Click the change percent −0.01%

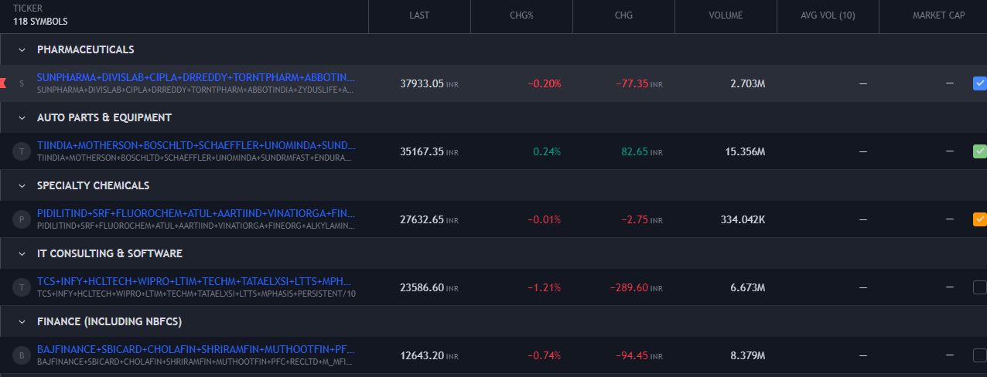pyautogui.click(x=545, y=219)
